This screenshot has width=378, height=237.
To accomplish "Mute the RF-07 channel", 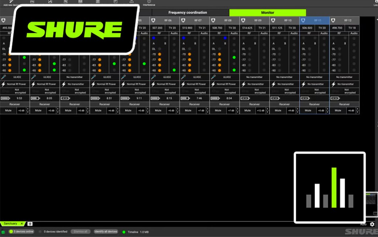I will coord(188,111).
